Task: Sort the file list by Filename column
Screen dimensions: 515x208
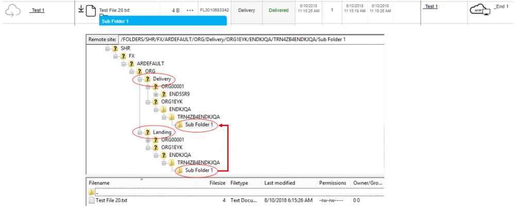Action: [99, 183]
